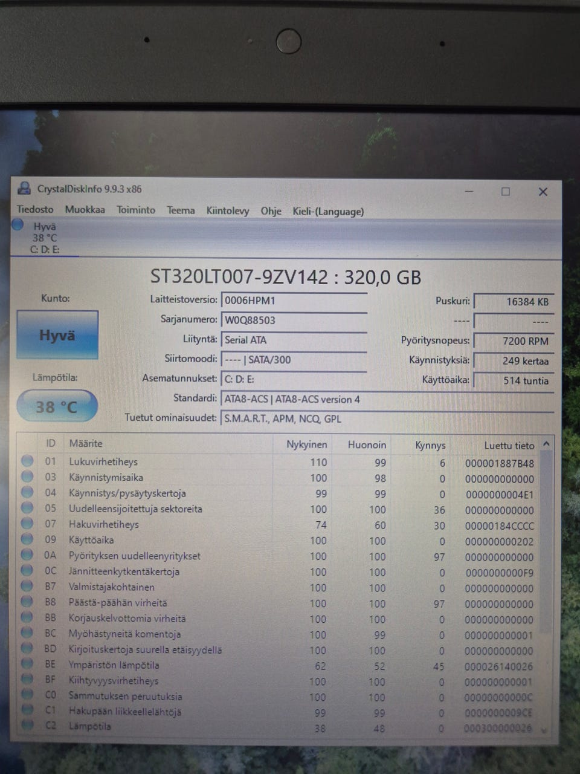Open the Ohje menu
580x774 pixels.
click(x=271, y=211)
